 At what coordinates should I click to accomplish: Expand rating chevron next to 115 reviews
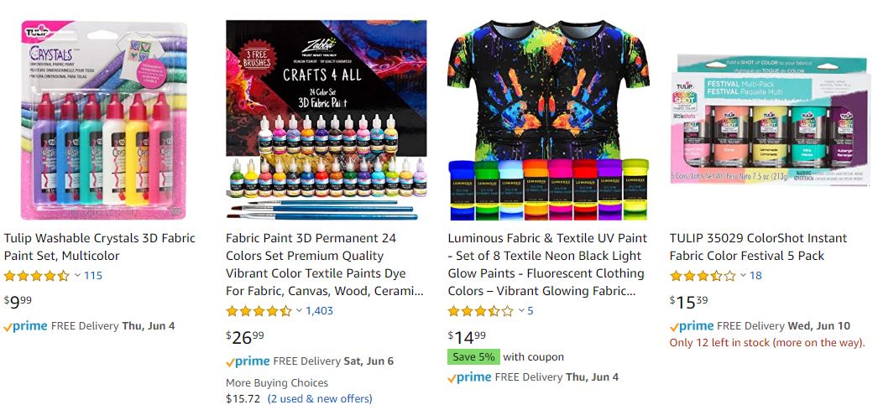tap(77, 275)
